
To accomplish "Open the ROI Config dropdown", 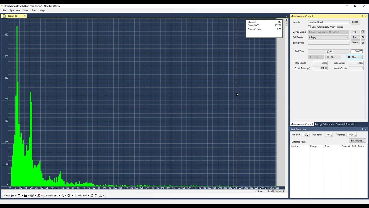I will click(x=329, y=37).
